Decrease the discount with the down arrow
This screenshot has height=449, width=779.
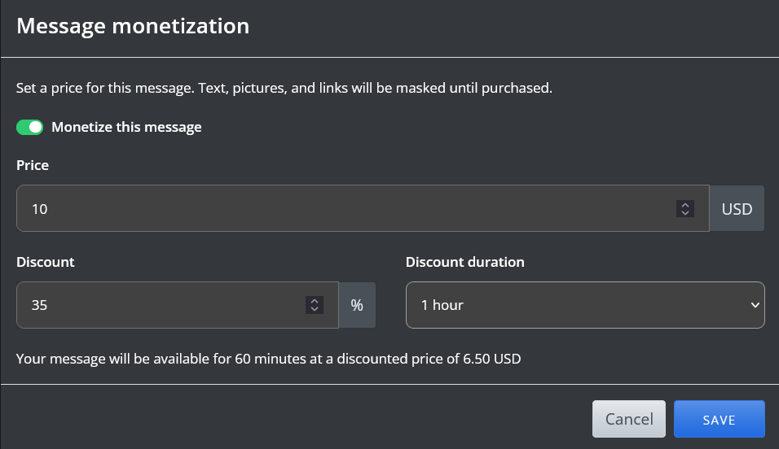[314, 309]
